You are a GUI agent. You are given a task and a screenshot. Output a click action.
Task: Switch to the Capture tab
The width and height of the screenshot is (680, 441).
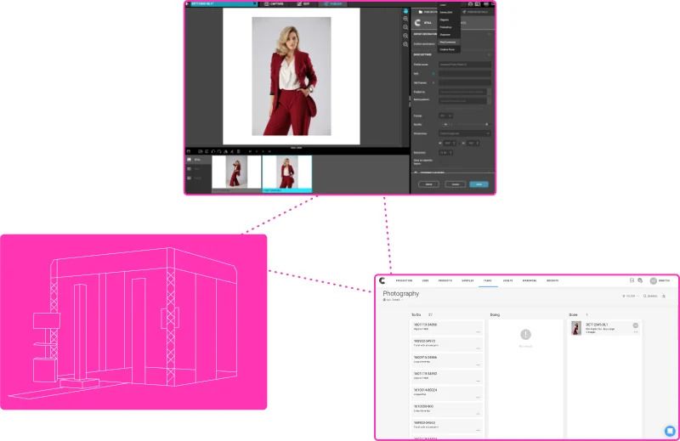click(273, 3)
